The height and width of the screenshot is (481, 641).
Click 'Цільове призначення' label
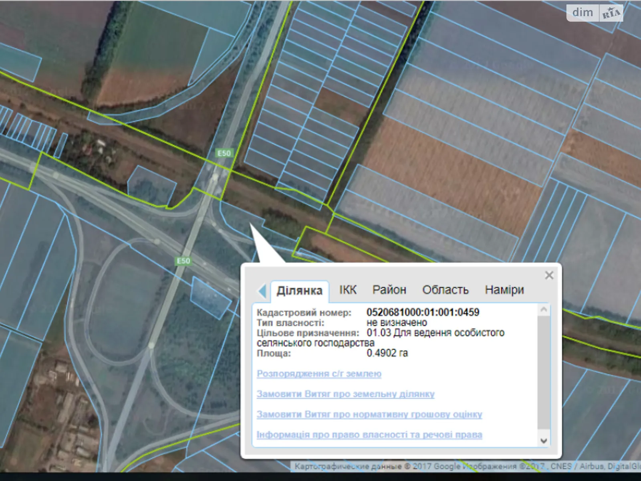pos(308,333)
